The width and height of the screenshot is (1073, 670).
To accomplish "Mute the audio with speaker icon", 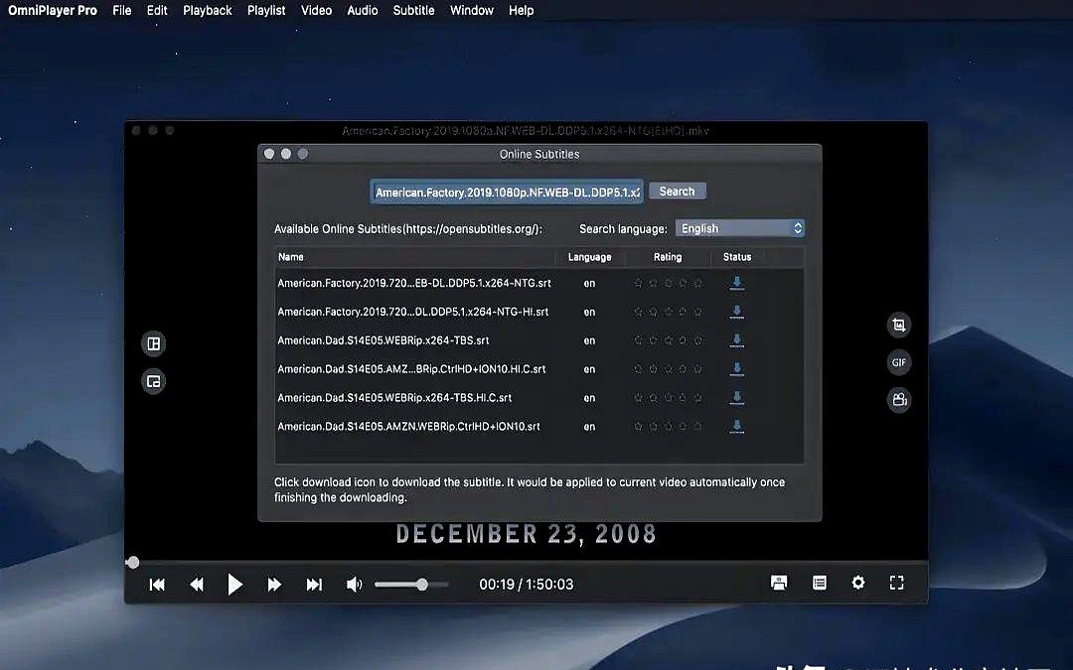I will [x=354, y=585].
